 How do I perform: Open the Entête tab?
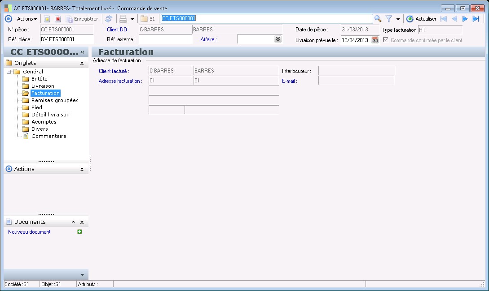click(40, 79)
